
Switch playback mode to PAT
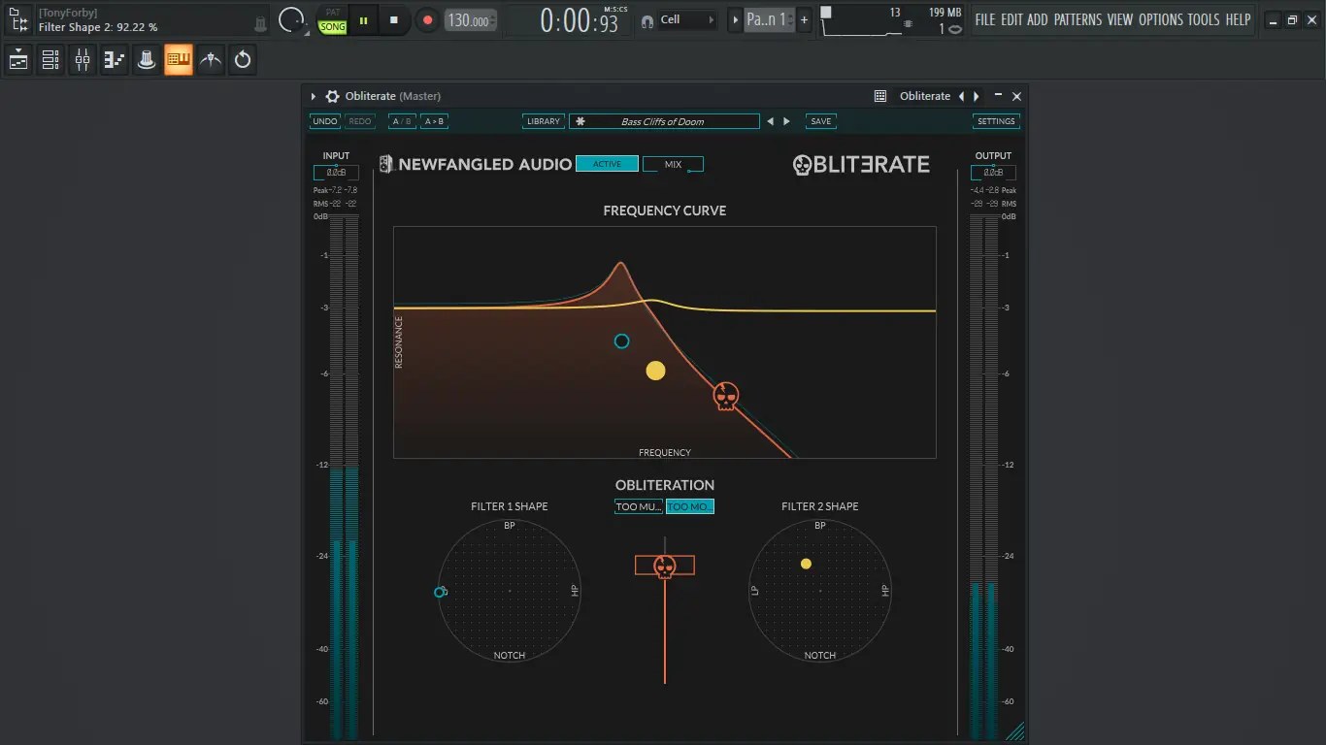click(x=331, y=13)
